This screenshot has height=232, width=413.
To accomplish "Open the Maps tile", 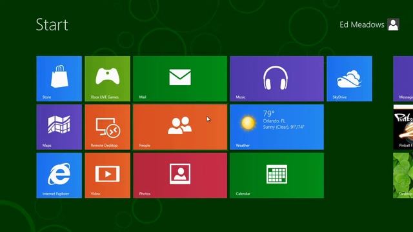I will [59, 127].
